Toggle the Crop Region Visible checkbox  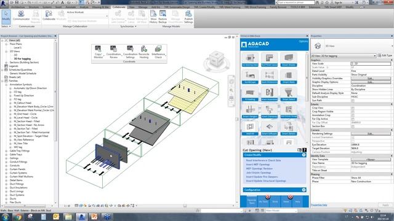coord(353,112)
